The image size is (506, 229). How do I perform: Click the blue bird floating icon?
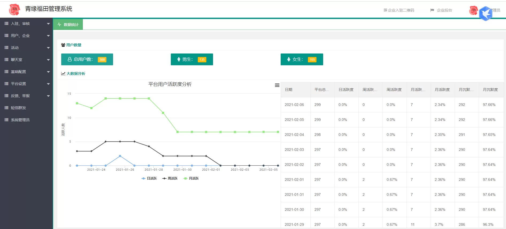click(485, 14)
